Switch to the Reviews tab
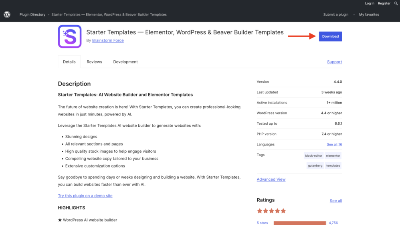This screenshot has width=400, height=225. tap(94, 62)
